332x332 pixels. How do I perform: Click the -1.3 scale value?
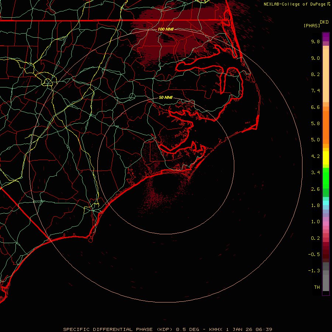[314, 271]
